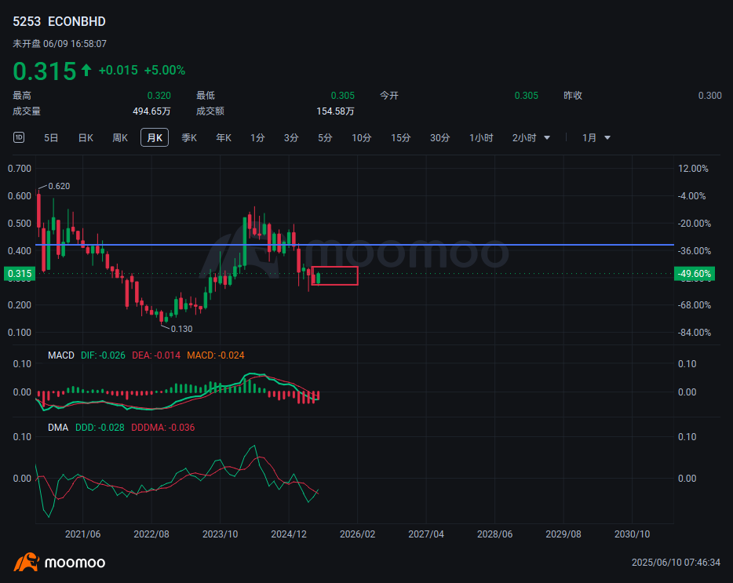Click the 2026/02 date axis label

(358, 534)
